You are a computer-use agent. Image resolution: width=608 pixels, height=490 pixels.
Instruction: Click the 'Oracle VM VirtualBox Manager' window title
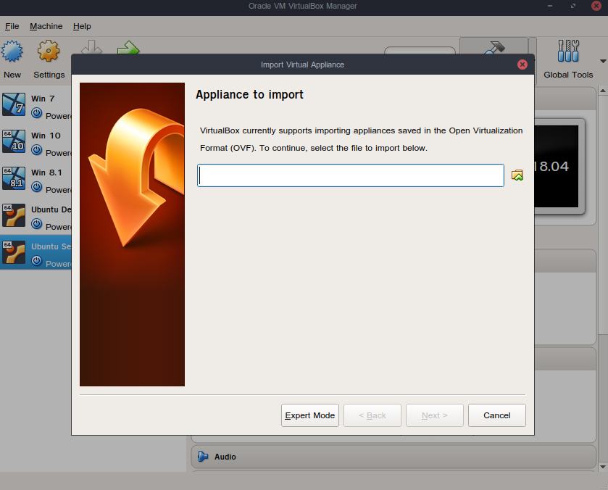302,6
